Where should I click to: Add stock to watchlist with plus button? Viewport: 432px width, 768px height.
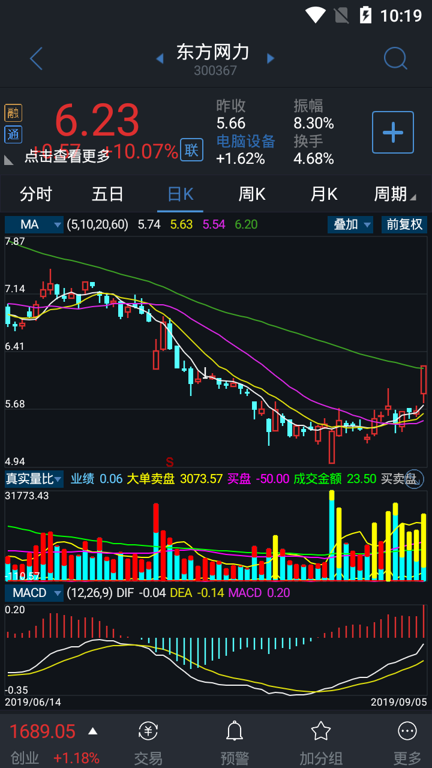393,132
